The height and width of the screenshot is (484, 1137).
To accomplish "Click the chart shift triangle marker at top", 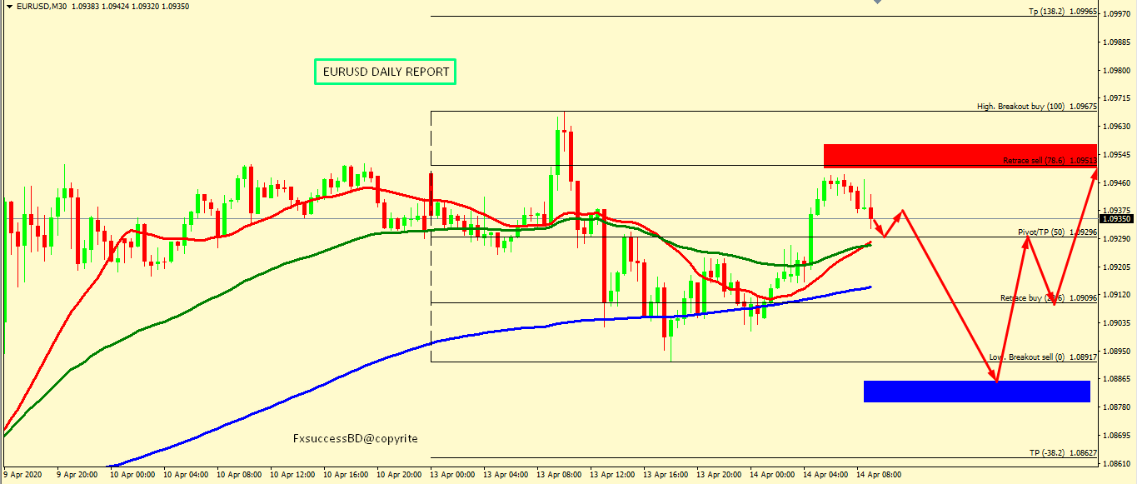I will pos(875,3).
